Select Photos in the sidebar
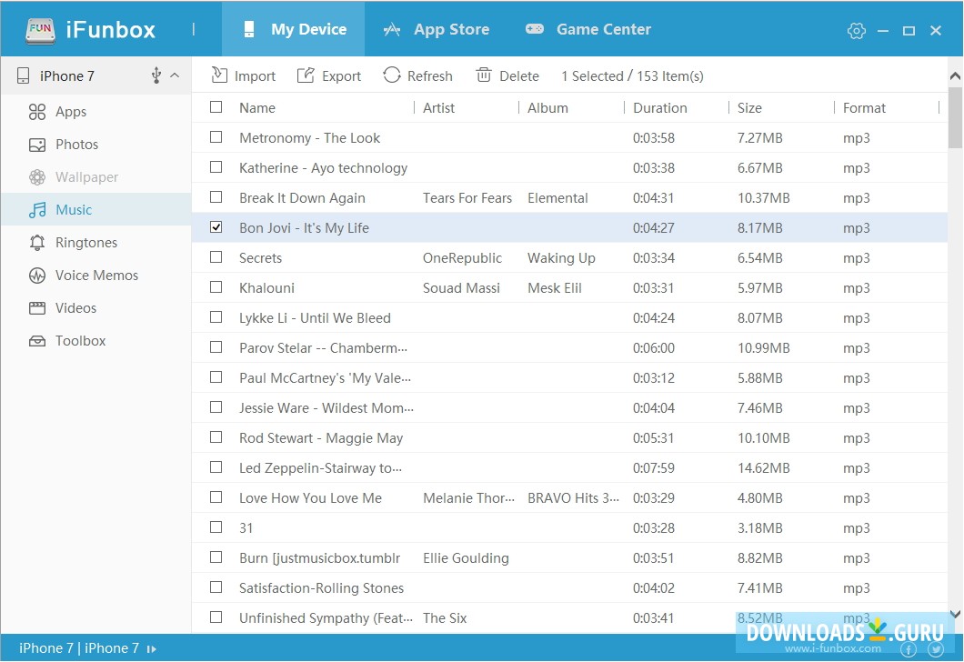 point(75,144)
